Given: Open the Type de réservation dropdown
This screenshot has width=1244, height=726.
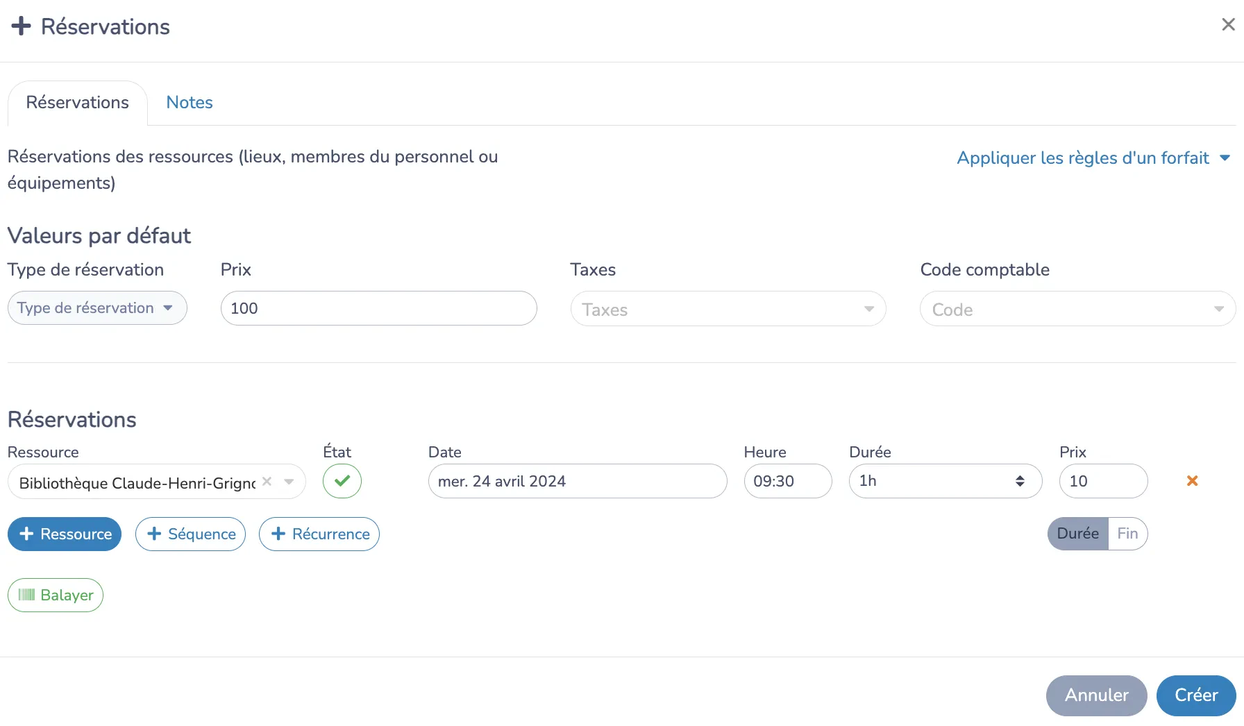Looking at the screenshot, I should pos(97,308).
